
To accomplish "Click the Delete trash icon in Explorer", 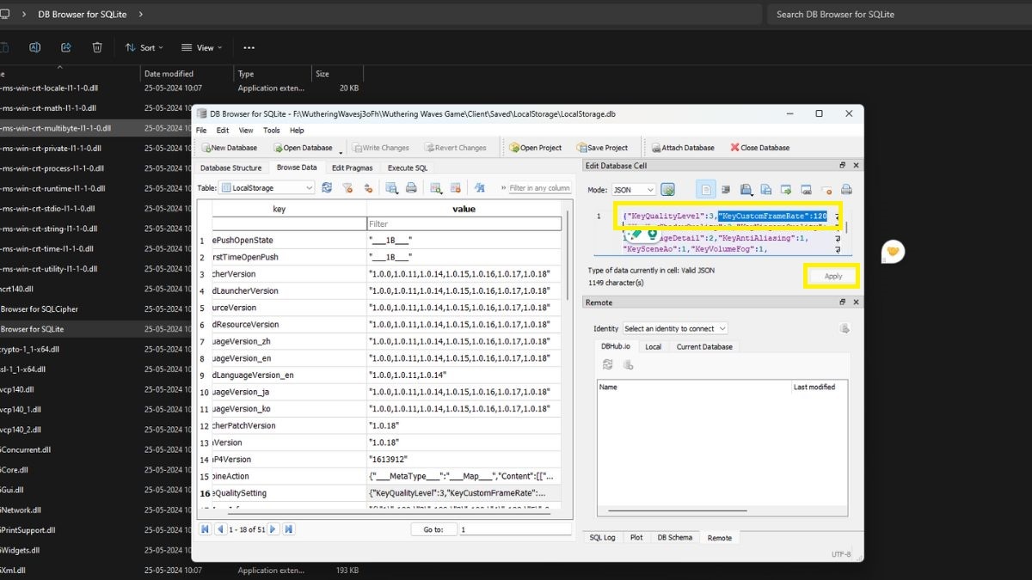I will [x=97, y=47].
